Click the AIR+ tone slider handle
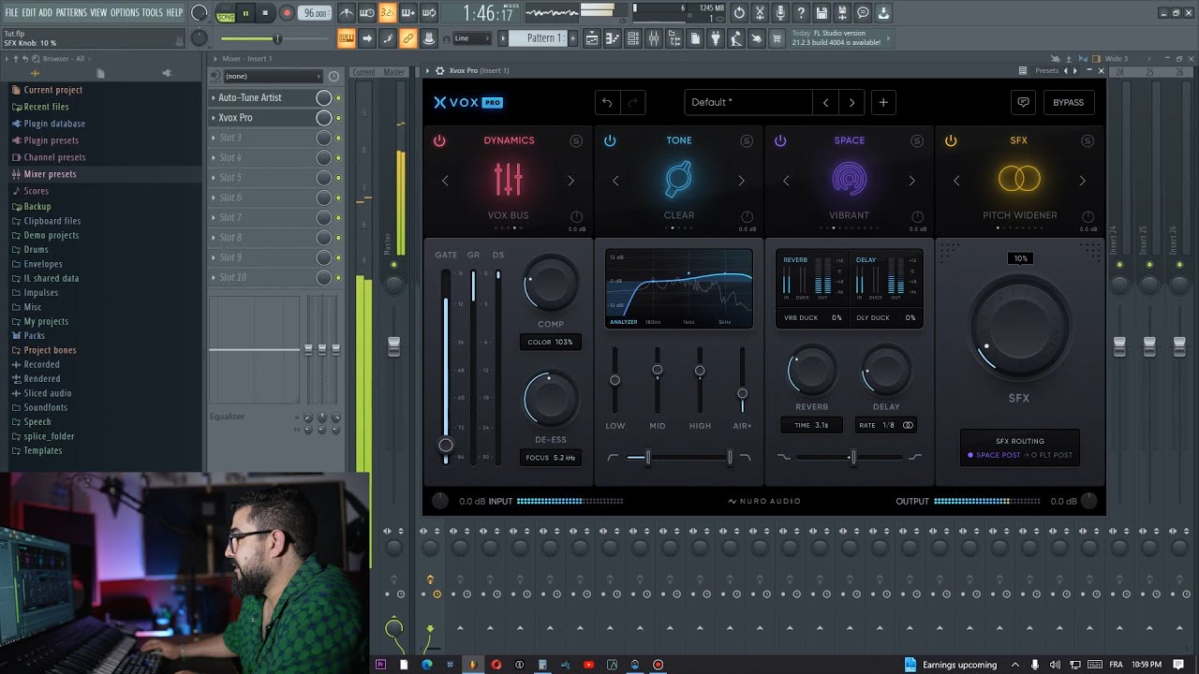This screenshot has width=1199, height=674. 742,394
